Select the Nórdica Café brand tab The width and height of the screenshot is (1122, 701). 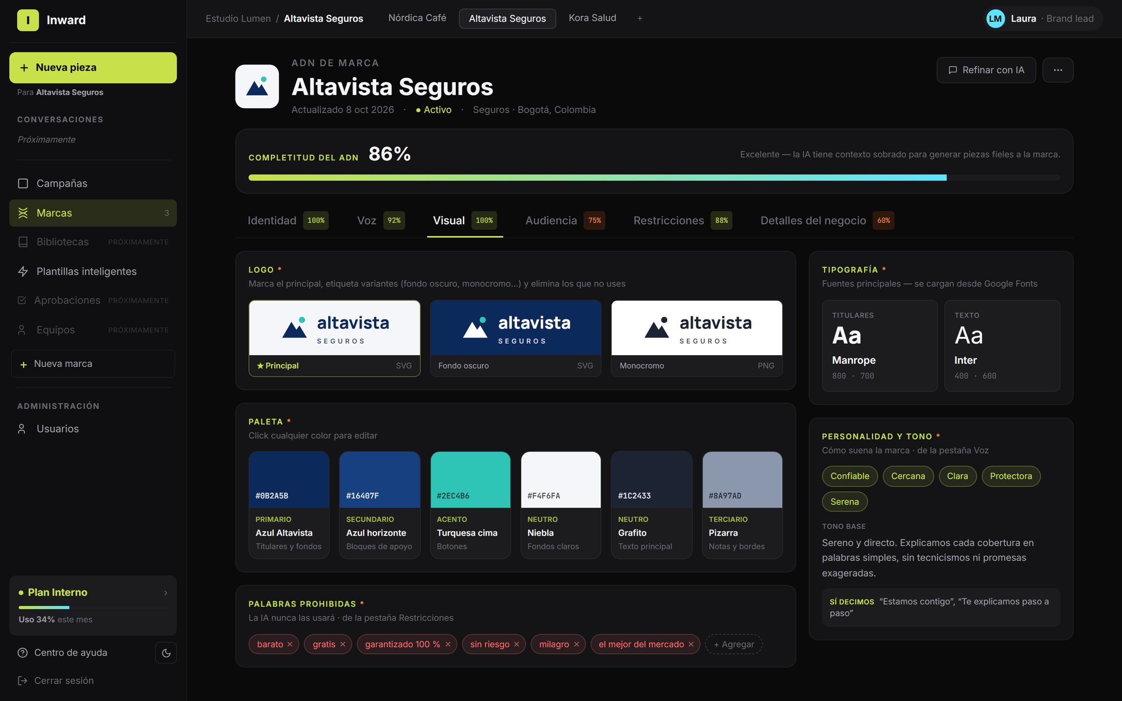pyautogui.click(x=417, y=18)
